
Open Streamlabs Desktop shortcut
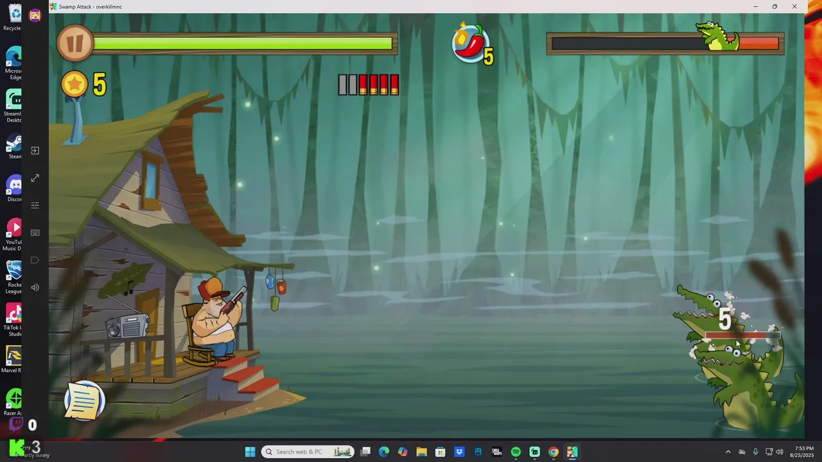13,105
